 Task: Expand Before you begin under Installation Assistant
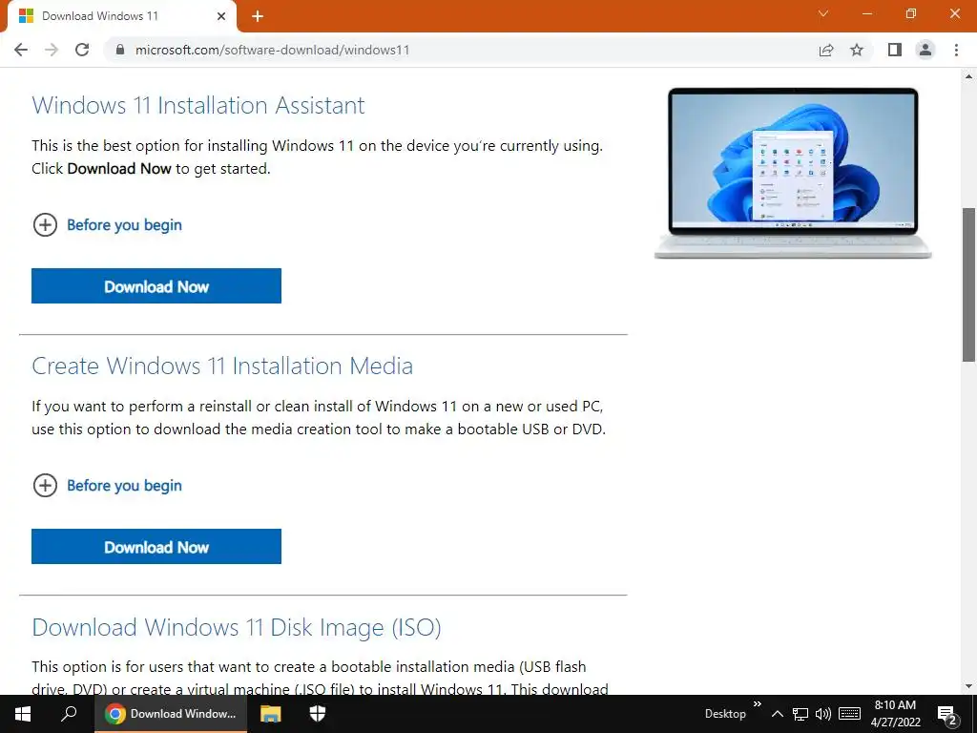[107, 225]
